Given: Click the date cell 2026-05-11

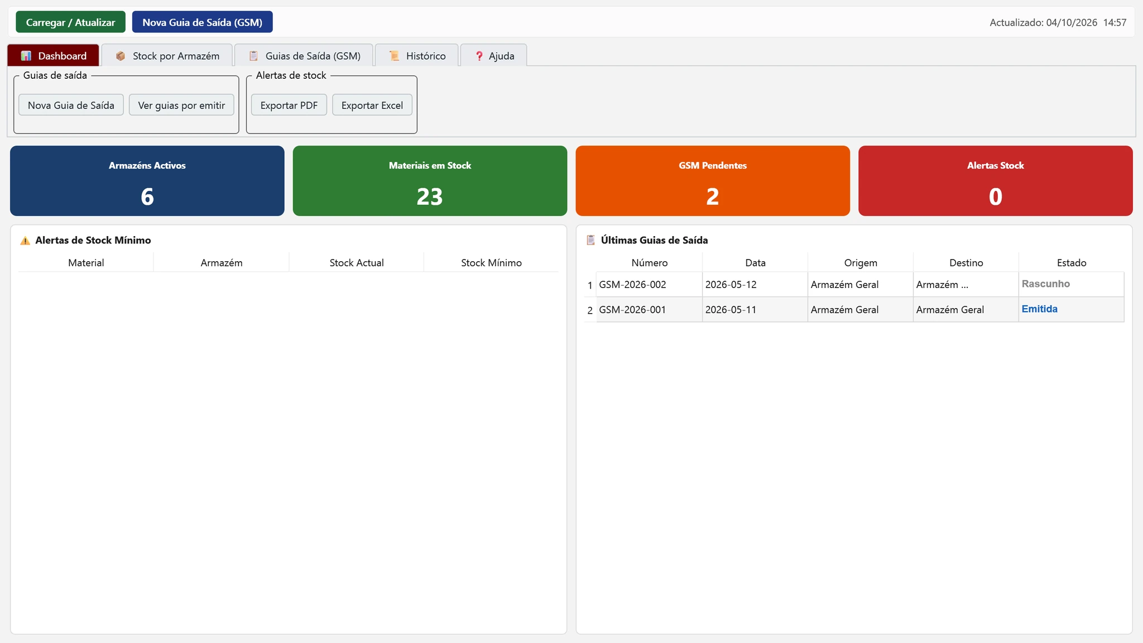Looking at the screenshot, I should [755, 310].
